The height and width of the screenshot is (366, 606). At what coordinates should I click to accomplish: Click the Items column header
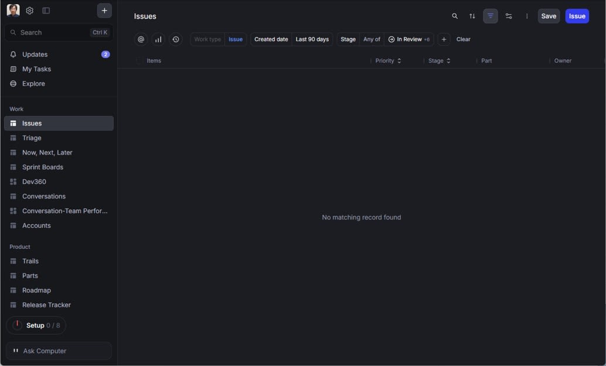(x=154, y=61)
